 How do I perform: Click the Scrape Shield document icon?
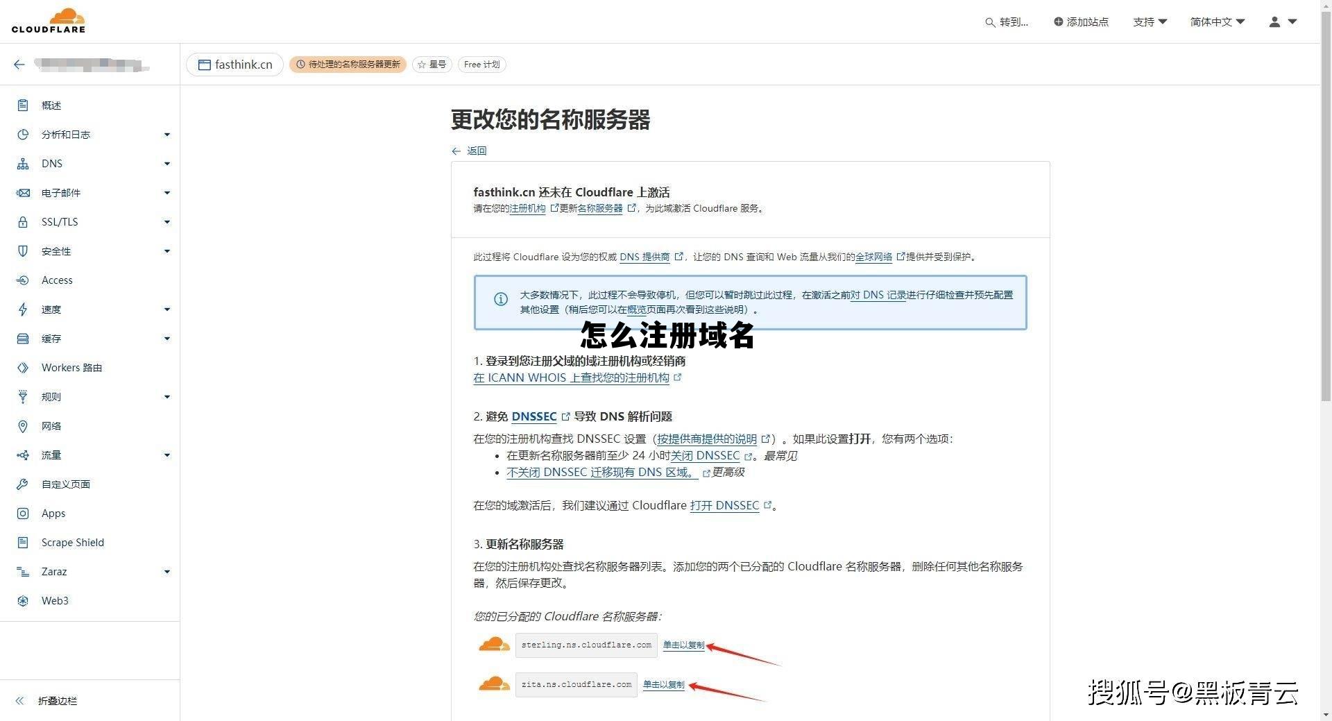coord(23,543)
